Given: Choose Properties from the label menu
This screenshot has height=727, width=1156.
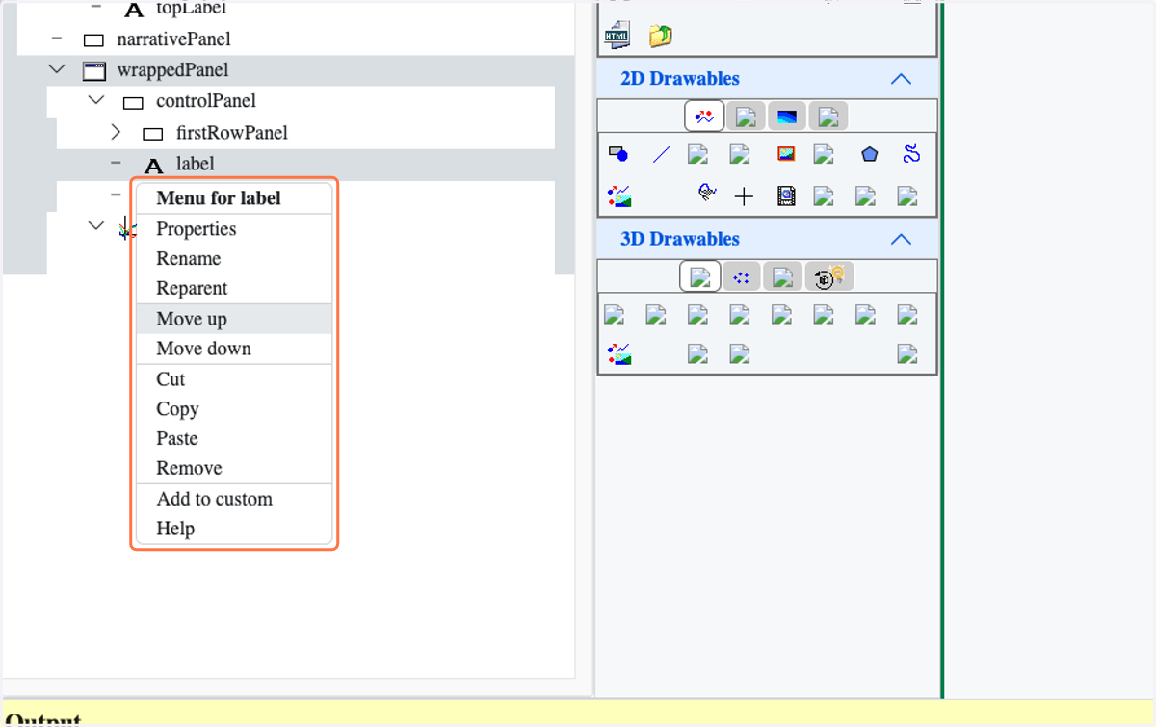Looking at the screenshot, I should [234, 229].
